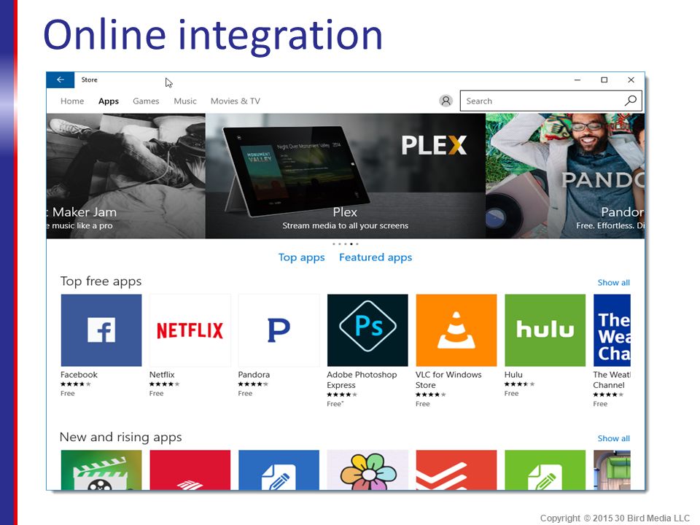Click the Featured apps link
Viewport: 700px width, 525px height.
point(376,257)
